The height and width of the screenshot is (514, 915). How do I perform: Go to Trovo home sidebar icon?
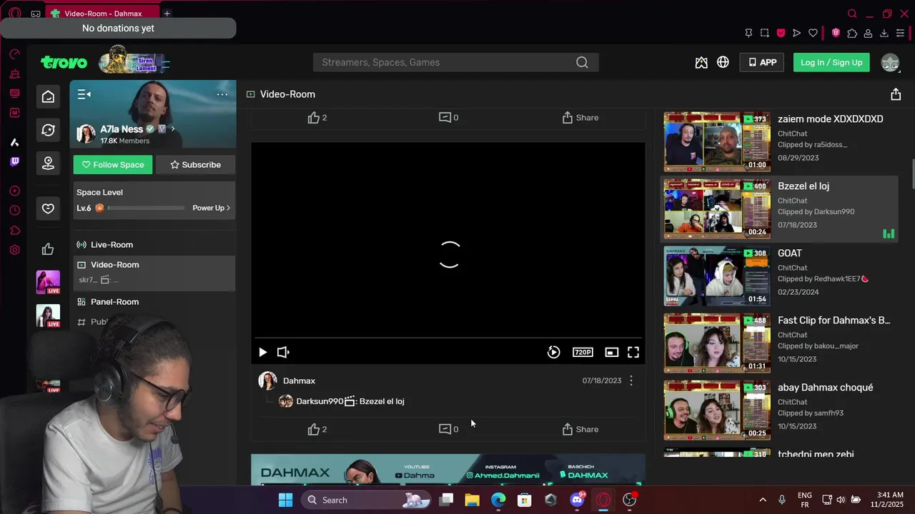(48, 97)
